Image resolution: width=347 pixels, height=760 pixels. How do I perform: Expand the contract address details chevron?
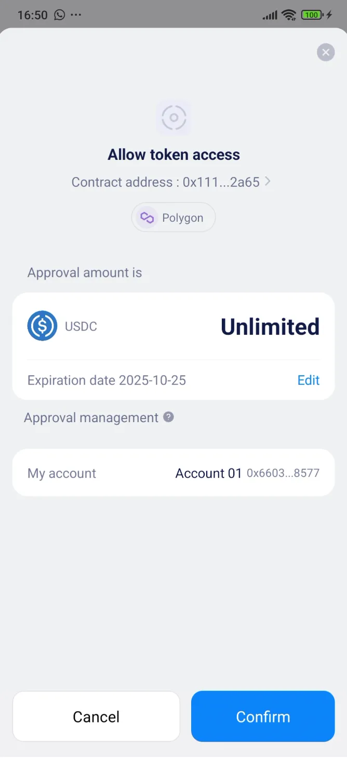point(268,182)
